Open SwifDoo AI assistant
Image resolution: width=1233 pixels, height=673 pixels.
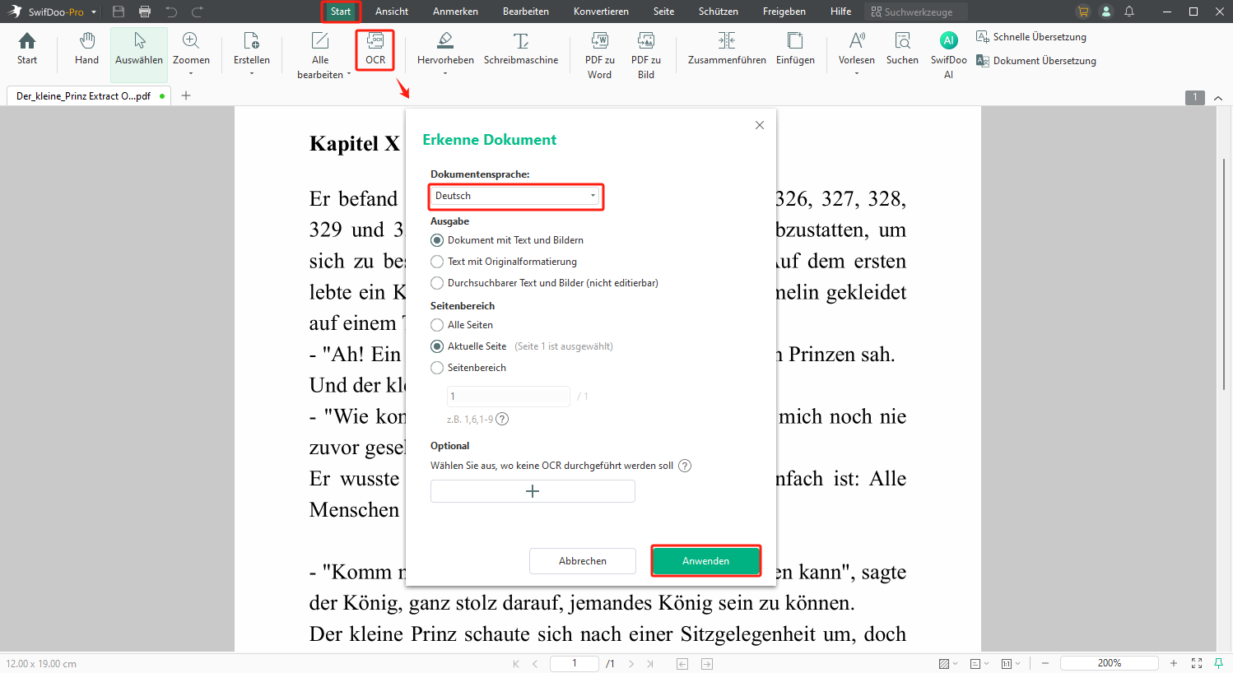click(x=948, y=55)
